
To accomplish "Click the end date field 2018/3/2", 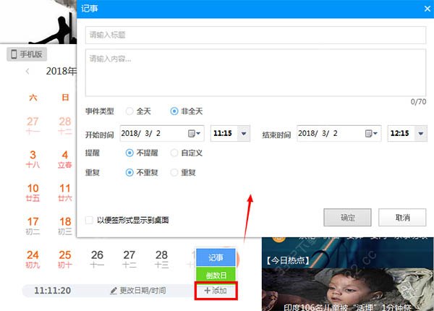I will coord(339,133).
